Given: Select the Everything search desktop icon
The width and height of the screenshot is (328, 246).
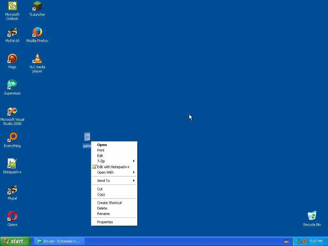Looking at the screenshot, I should [12, 140].
